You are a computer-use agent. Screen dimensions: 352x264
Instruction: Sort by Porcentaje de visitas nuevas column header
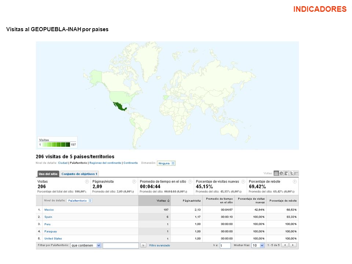251,201
